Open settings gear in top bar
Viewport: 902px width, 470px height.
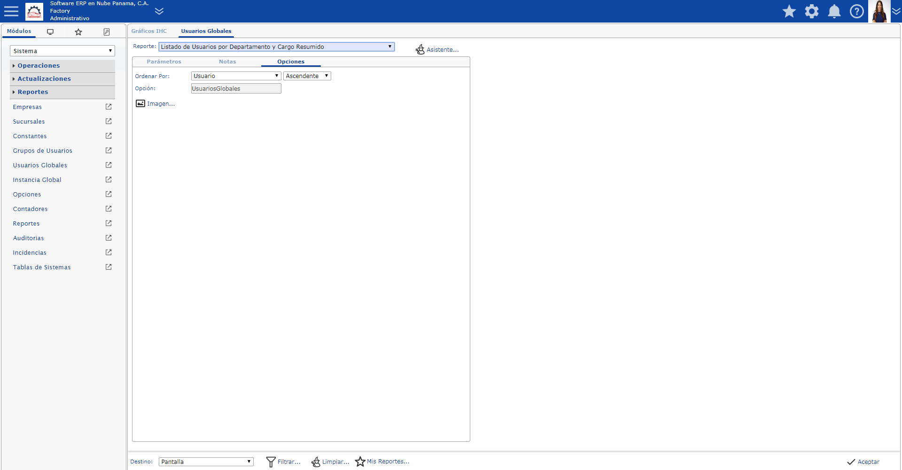(812, 11)
